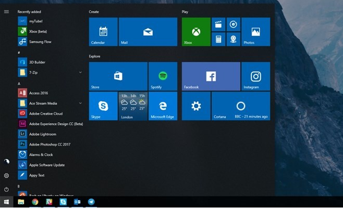Open the Photos tile
The width and height of the screenshot is (343, 208).
[256, 32]
